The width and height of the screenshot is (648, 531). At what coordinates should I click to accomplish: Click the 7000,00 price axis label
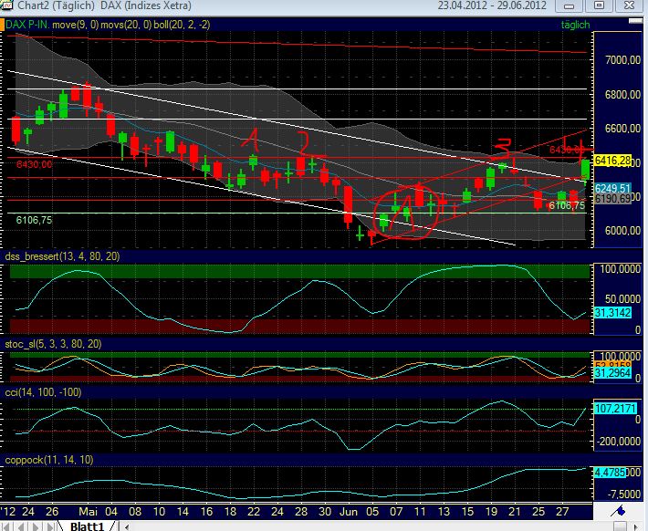622,60
